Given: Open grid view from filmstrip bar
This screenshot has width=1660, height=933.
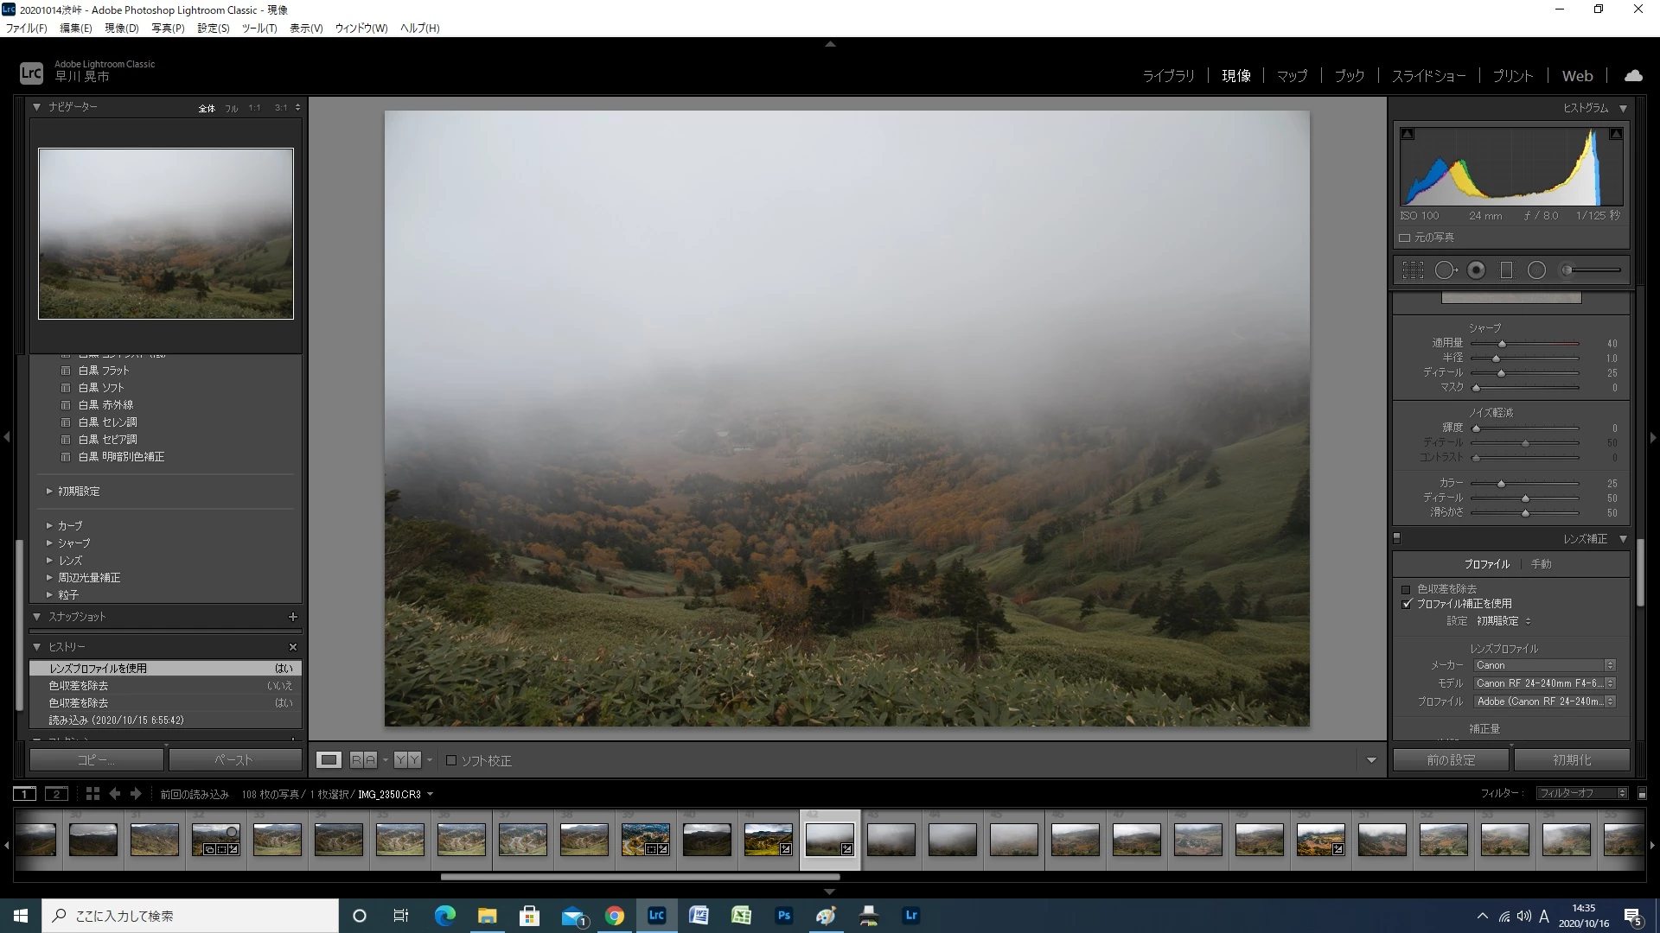Looking at the screenshot, I should [x=93, y=794].
